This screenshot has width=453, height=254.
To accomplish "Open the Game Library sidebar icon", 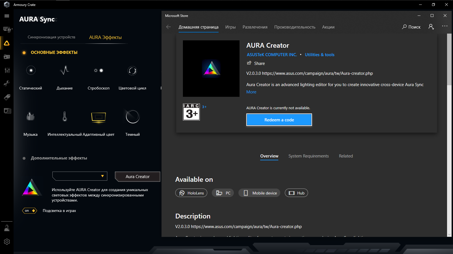I will click(x=7, y=57).
